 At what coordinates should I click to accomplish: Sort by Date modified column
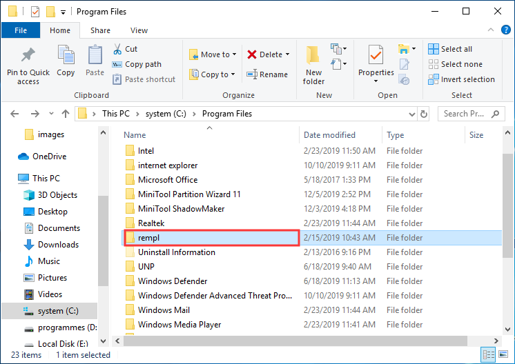[329, 135]
